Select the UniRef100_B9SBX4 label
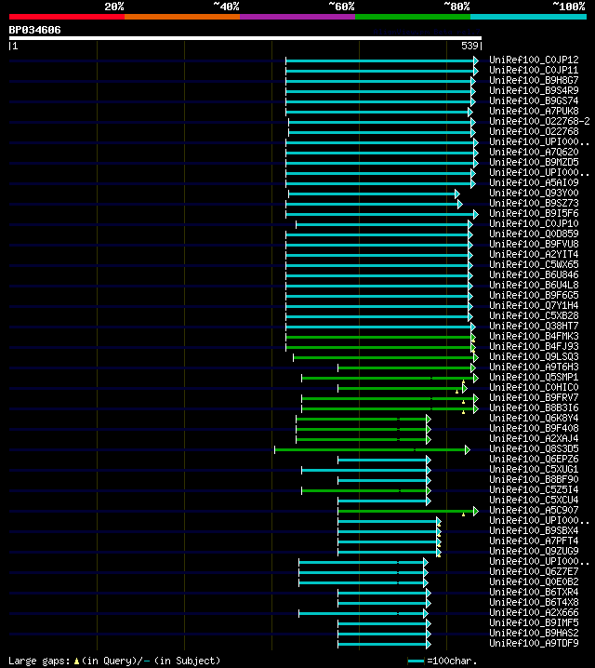Viewport: 595px width, 668px height. point(534,530)
